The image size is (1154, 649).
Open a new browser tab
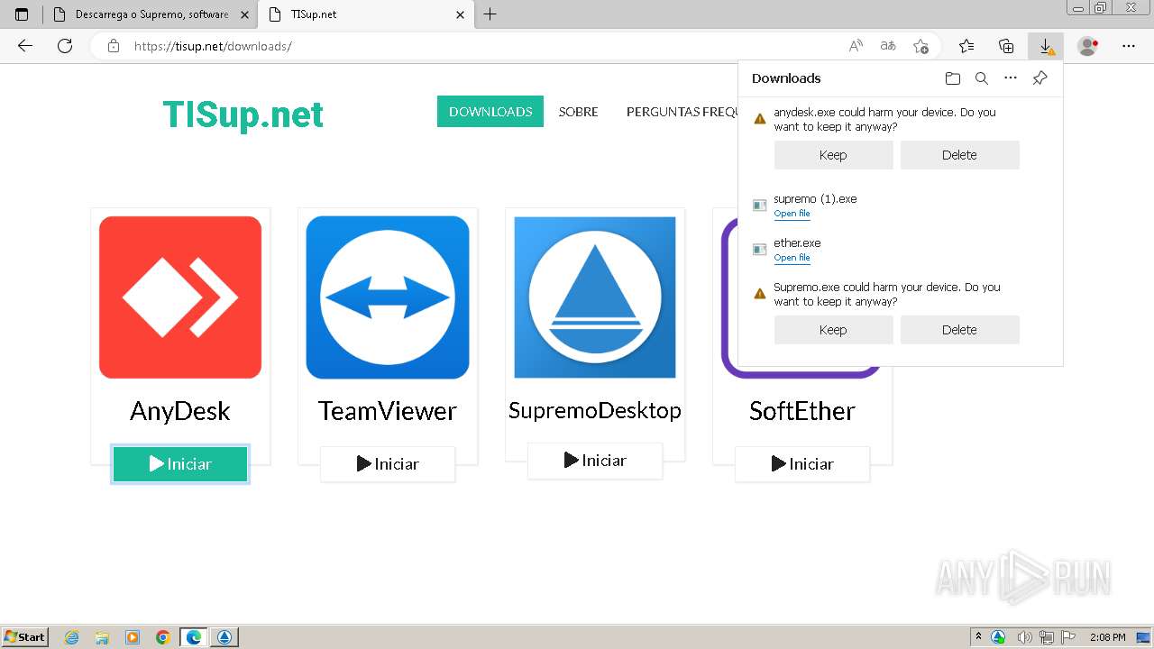490,14
